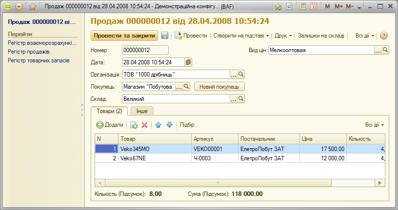The width and height of the screenshot is (398, 210).
Task: Click the Дата input field
Action: (153, 62)
